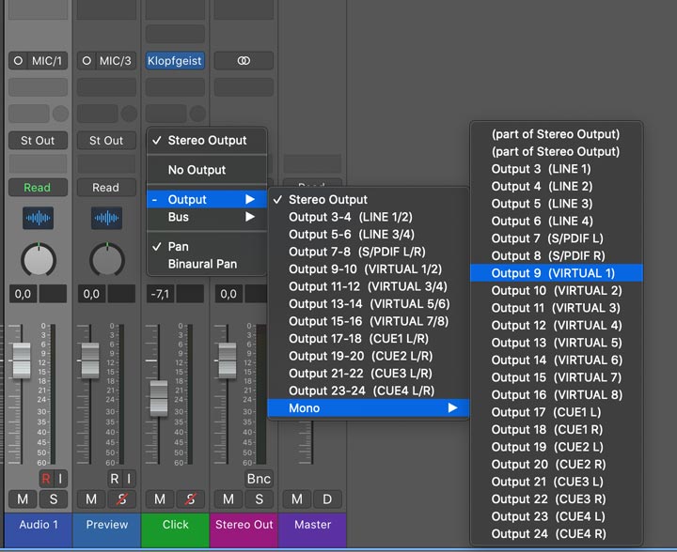Choose Output 15-16 (VIRTUAL 7/8)

pos(369,321)
